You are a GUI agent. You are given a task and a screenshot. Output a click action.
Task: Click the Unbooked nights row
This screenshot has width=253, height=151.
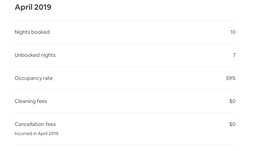tap(125, 55)
